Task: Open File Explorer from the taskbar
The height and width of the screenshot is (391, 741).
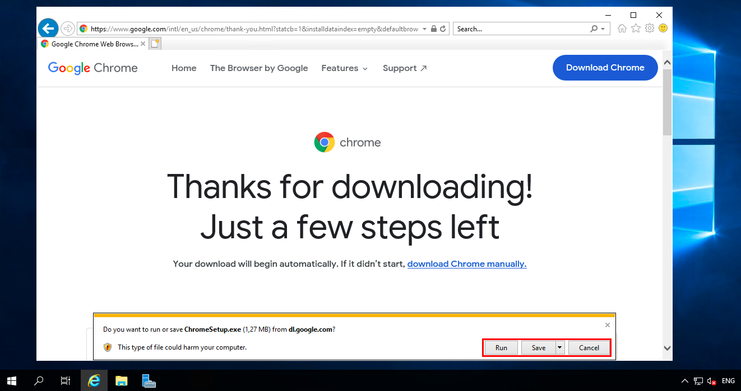Action: point(121,381)
